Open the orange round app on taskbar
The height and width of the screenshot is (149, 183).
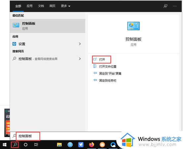click(102, 145)
